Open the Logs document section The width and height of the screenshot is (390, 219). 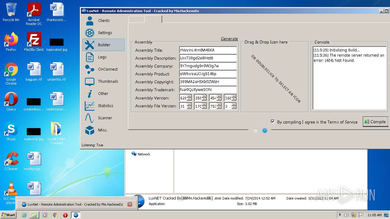104,57
